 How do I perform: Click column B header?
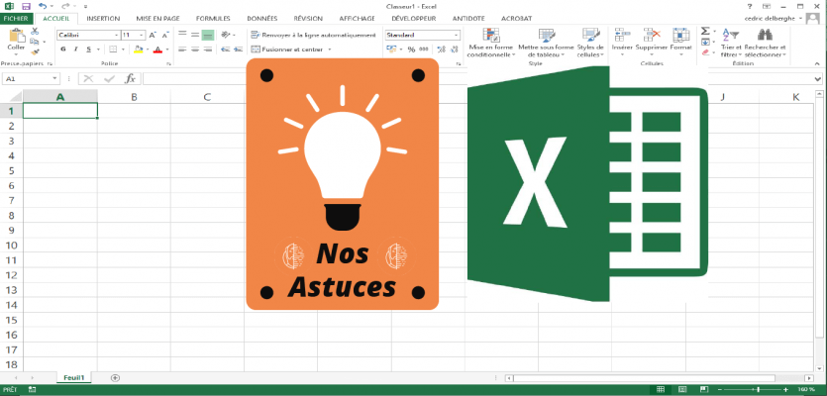point(134,97)
